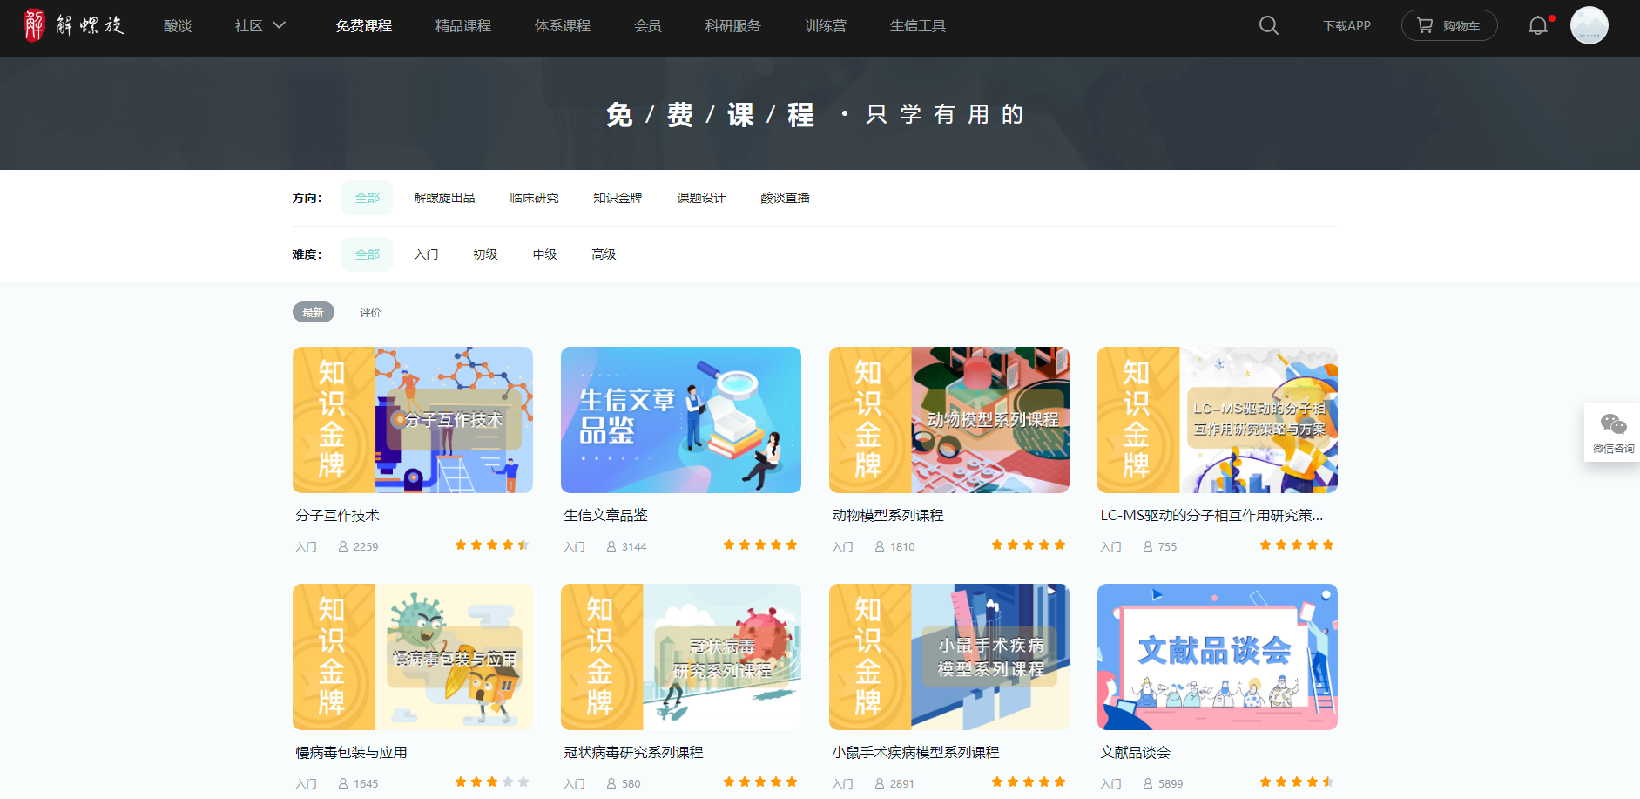1640x799 pixels.
Task: Click the 购物车 shopping cart button
Action: pos(1449,26)
